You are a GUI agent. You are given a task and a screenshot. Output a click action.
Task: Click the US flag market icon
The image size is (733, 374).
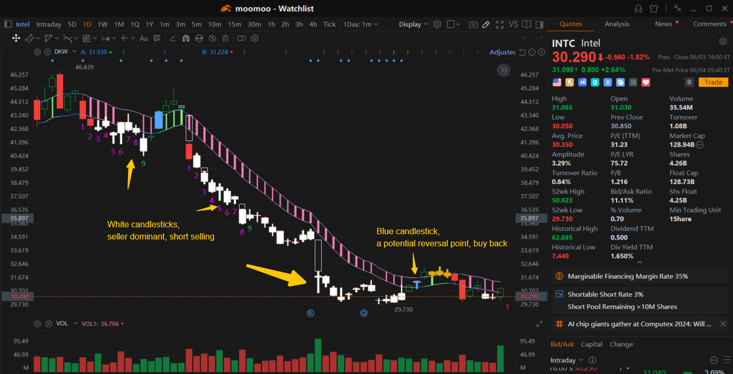pyautogui.click(x=557, y=82)
